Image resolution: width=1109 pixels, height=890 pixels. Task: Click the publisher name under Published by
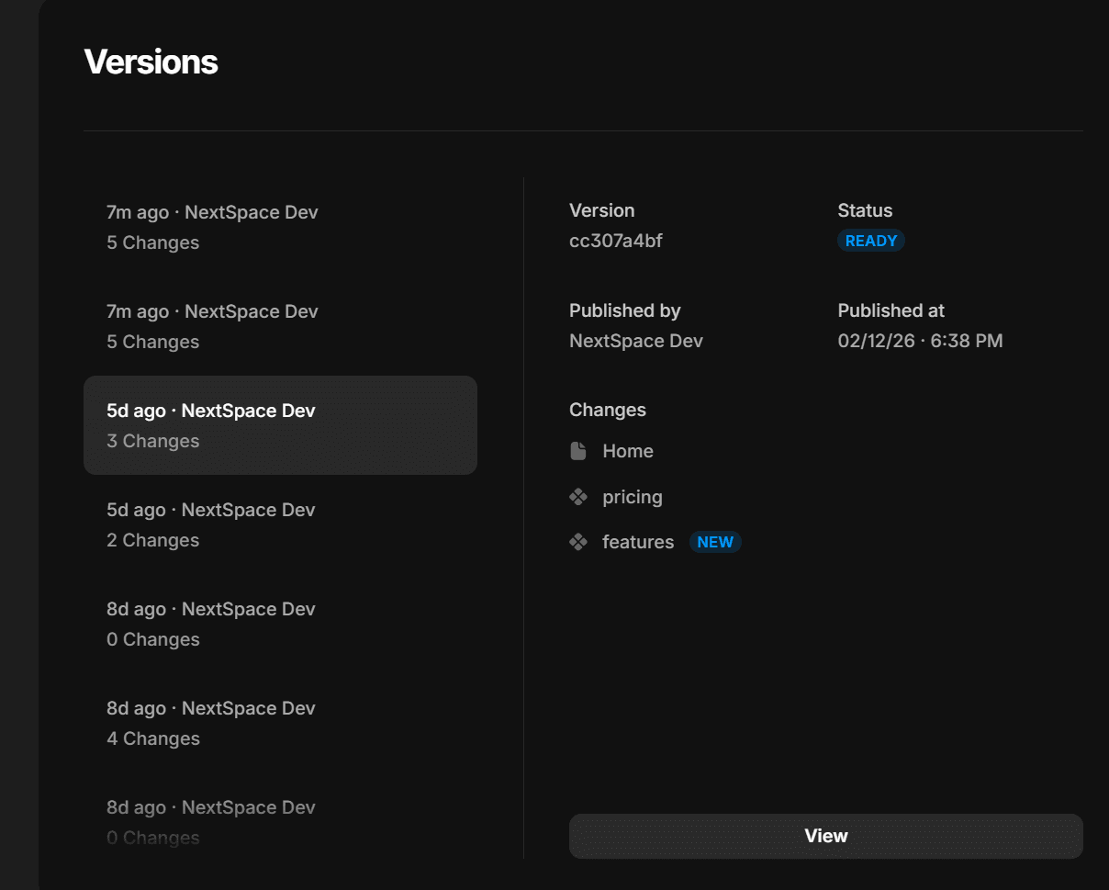point(635,341)
